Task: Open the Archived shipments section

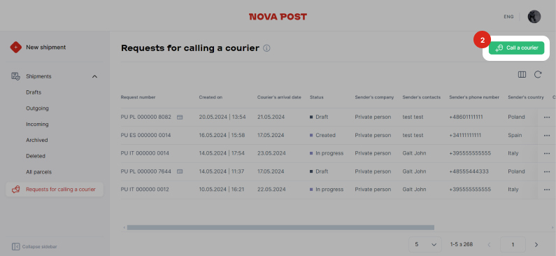Action: (x=37, y=140)
